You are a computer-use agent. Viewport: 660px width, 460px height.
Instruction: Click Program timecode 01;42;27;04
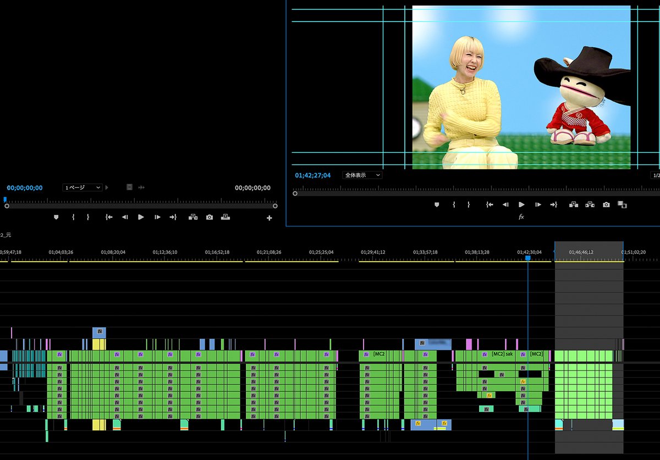313,175
